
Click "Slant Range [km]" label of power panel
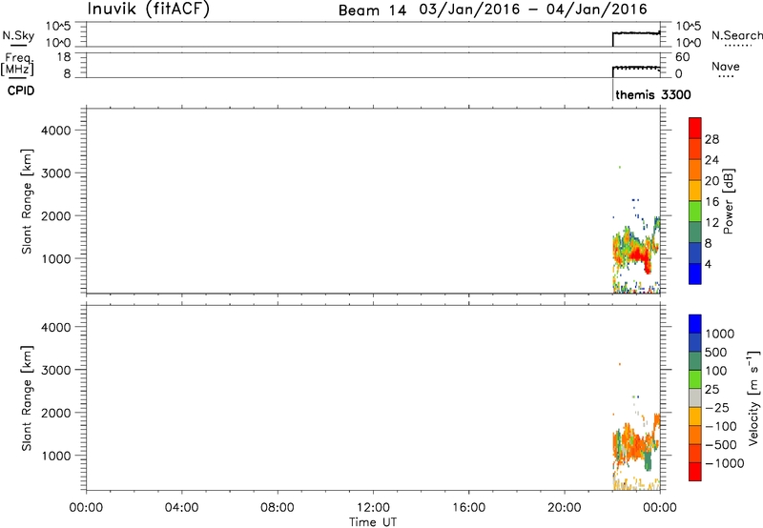coord(27,201)
